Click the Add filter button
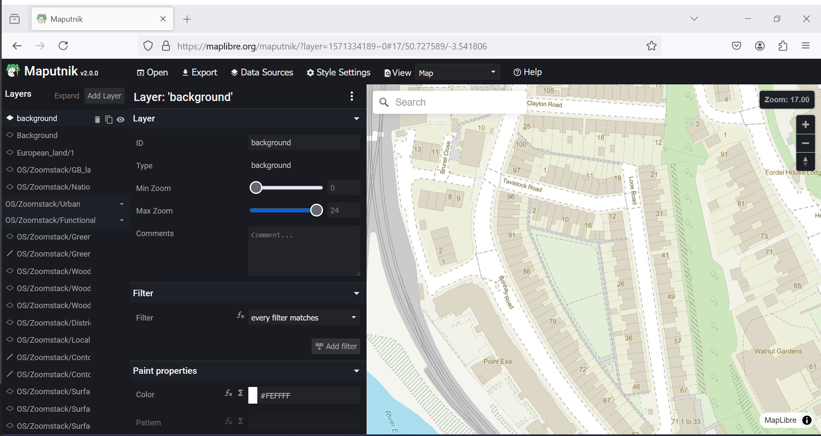This screenshot has height=436, width=821. 336,346
